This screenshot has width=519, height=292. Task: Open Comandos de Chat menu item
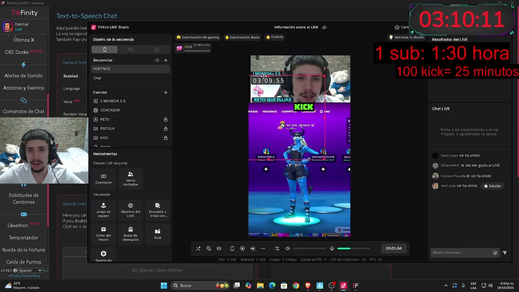[x=24, y=112]
